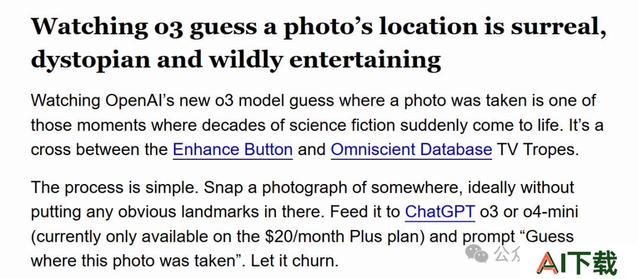Click the word 'dystopian' in the headline
This screenshot has width=638, height=279.
(90, 60)
